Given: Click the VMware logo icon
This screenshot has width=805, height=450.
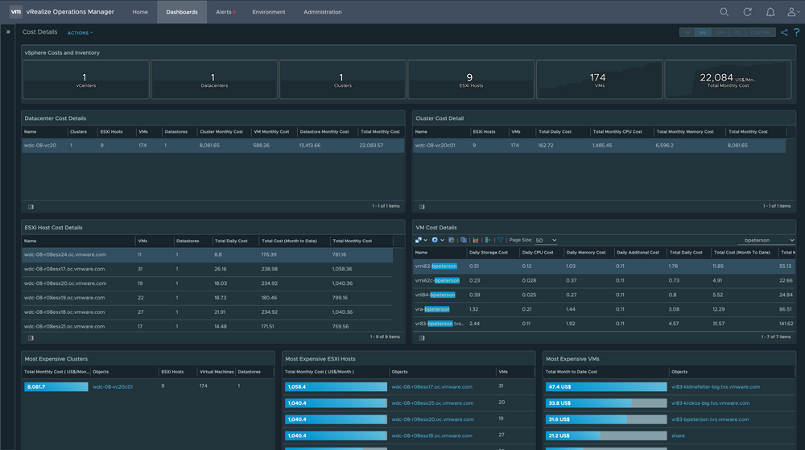Looking at the screenshot, I should point(14,12).
